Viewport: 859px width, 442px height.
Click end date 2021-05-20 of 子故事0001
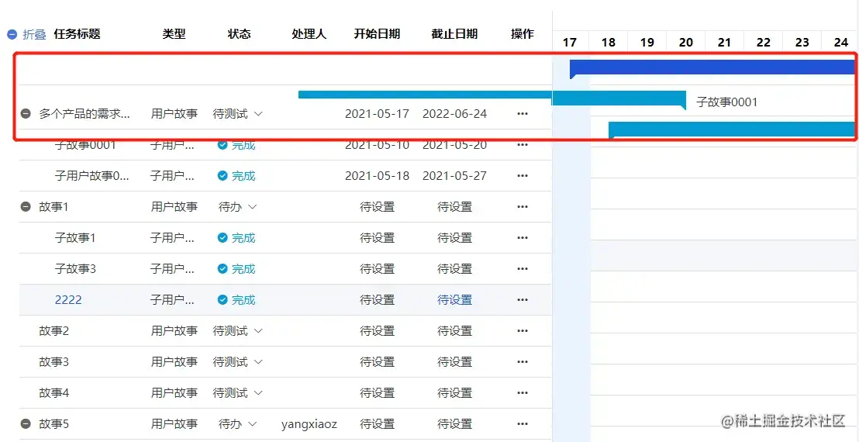pos(455,147)
